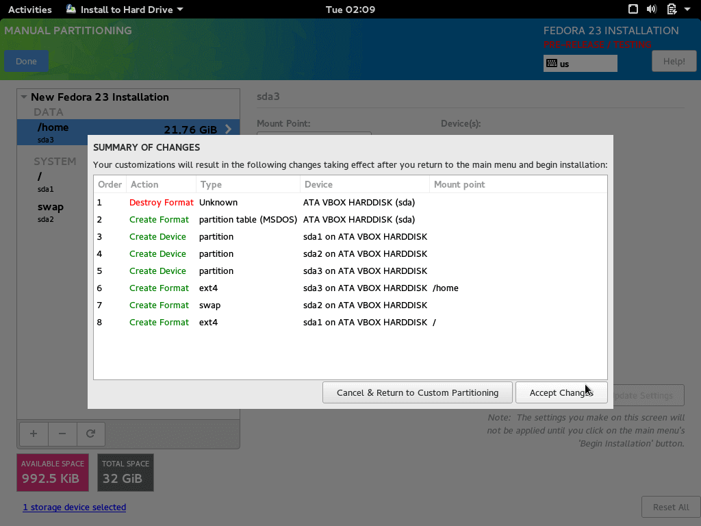Open the 1 storage device selected link

74,508
